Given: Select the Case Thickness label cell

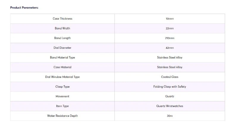Looking at the screenshot, I should pyautogui.click(x=62, y=19).
